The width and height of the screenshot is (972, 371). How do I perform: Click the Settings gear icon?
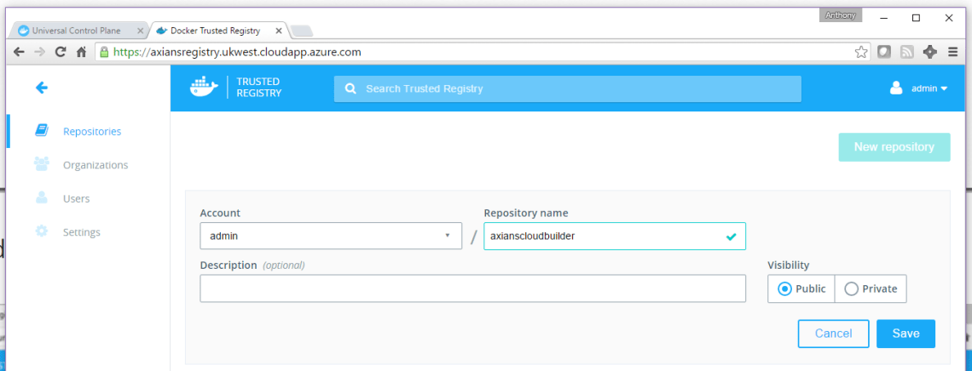[42, 231]
